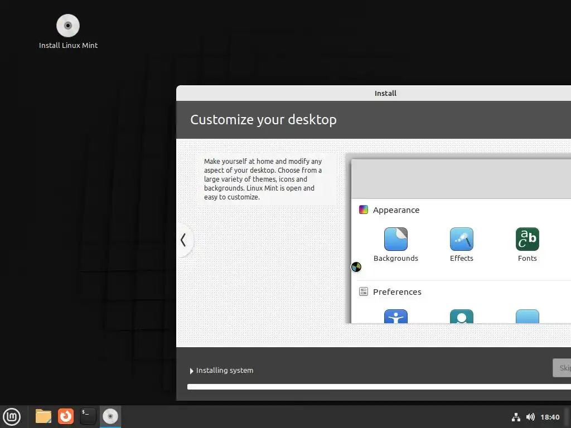Open the Linux Mint start menu

coord(12,416)
